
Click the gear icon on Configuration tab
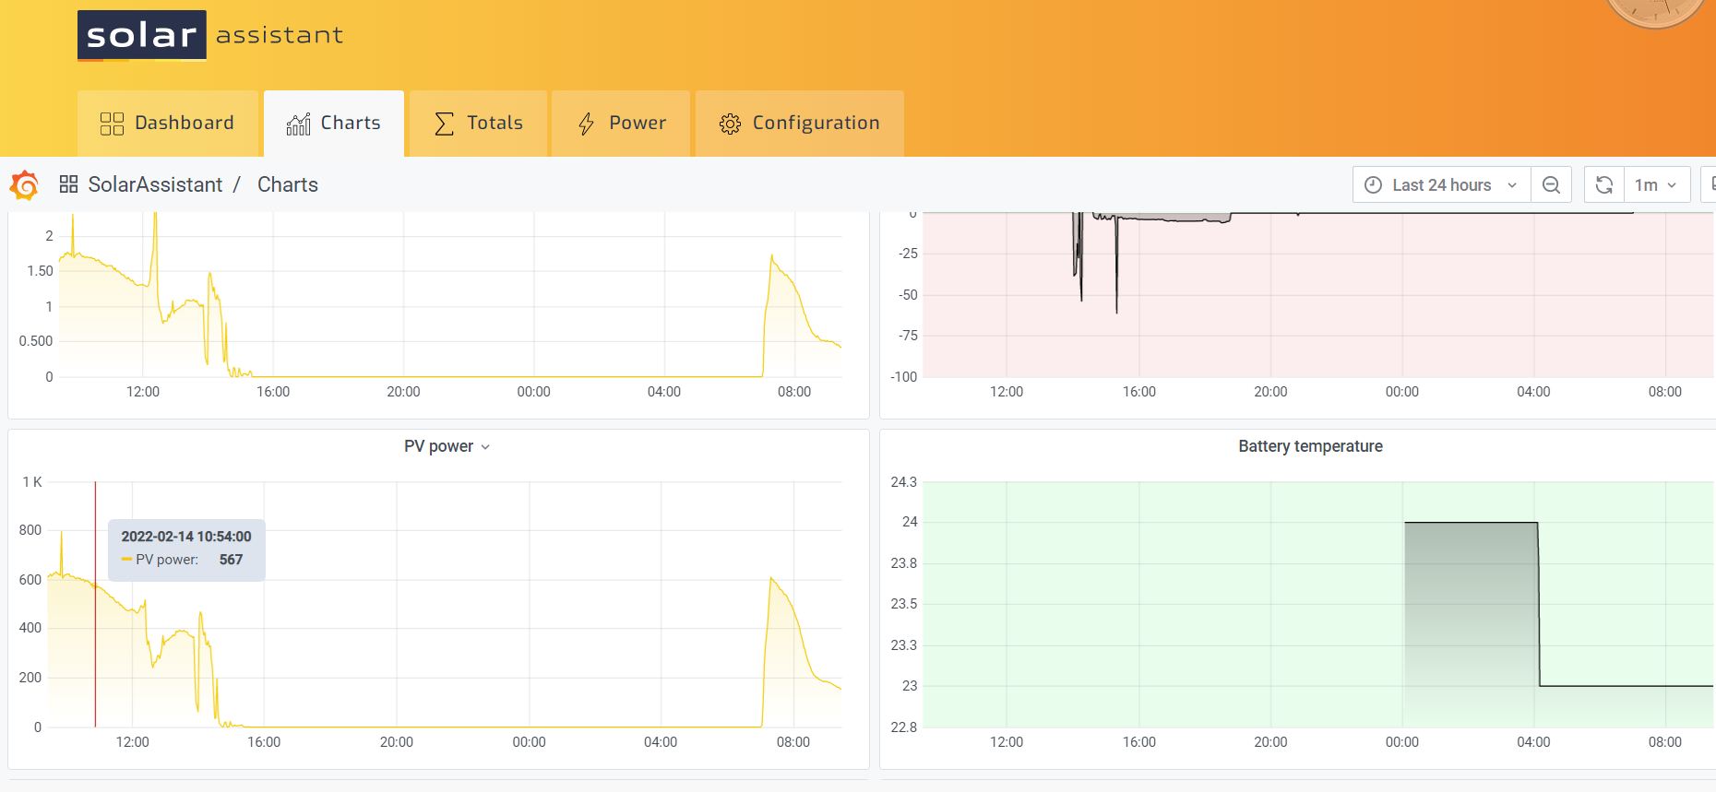click(x=730, y=124)
